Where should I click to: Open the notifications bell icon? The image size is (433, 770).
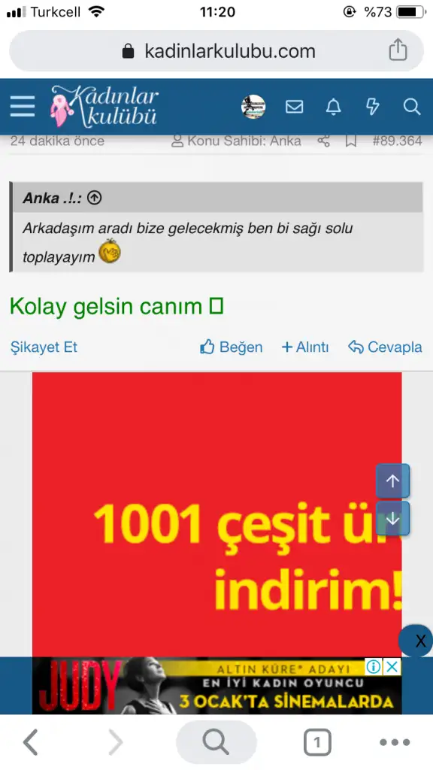click(x=333, y=107)
